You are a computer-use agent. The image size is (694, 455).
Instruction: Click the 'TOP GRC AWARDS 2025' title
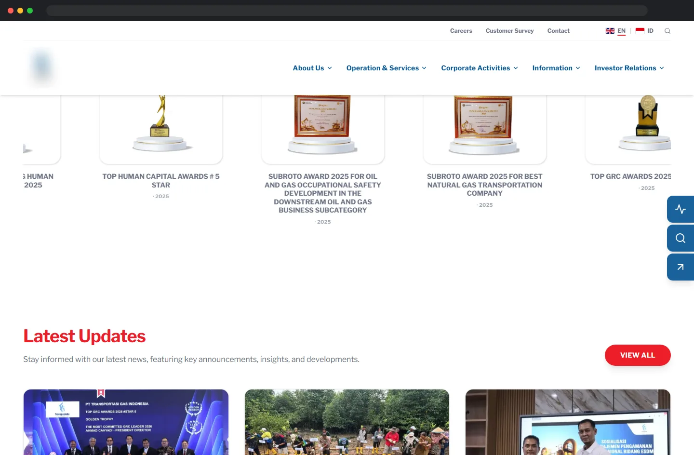click(631, 176)
